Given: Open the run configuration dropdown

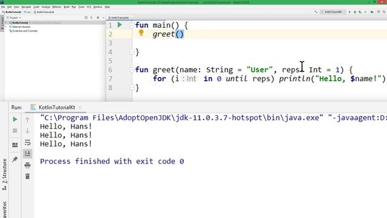Looking at the screenshot, I should 333,12.
